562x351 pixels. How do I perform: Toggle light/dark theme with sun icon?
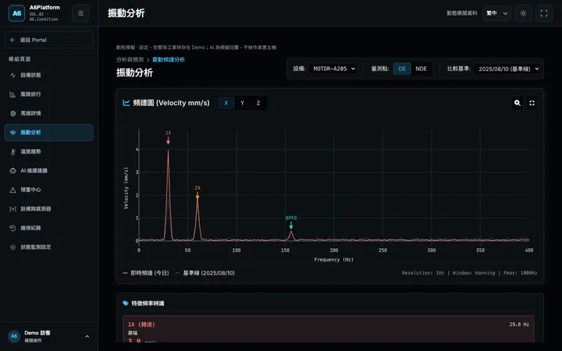pyautogui.click(x=523, y=13)
